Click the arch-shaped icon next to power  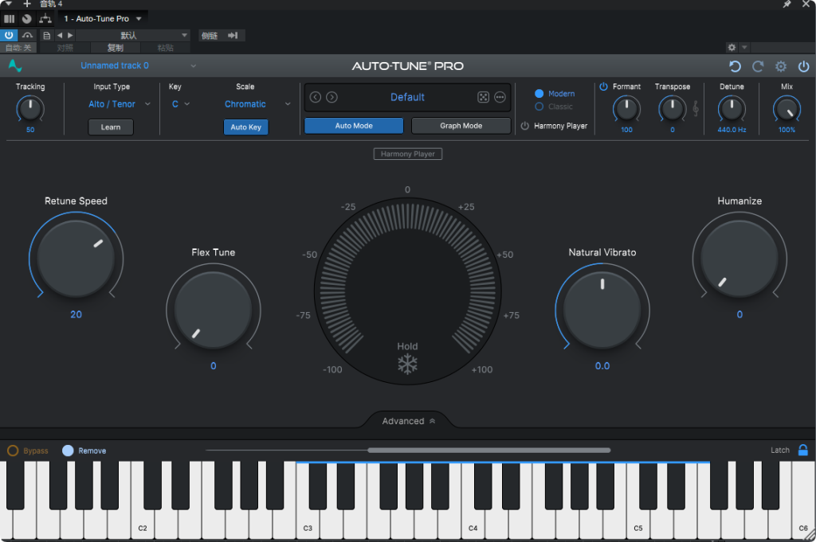click(x=27, y=35)
